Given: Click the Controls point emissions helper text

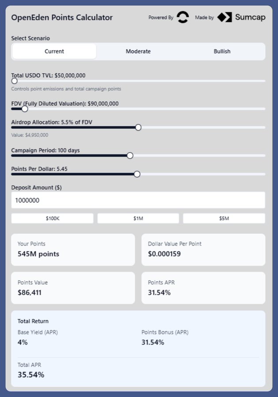Looking at the screenshot, I should [x=66, y=89].
